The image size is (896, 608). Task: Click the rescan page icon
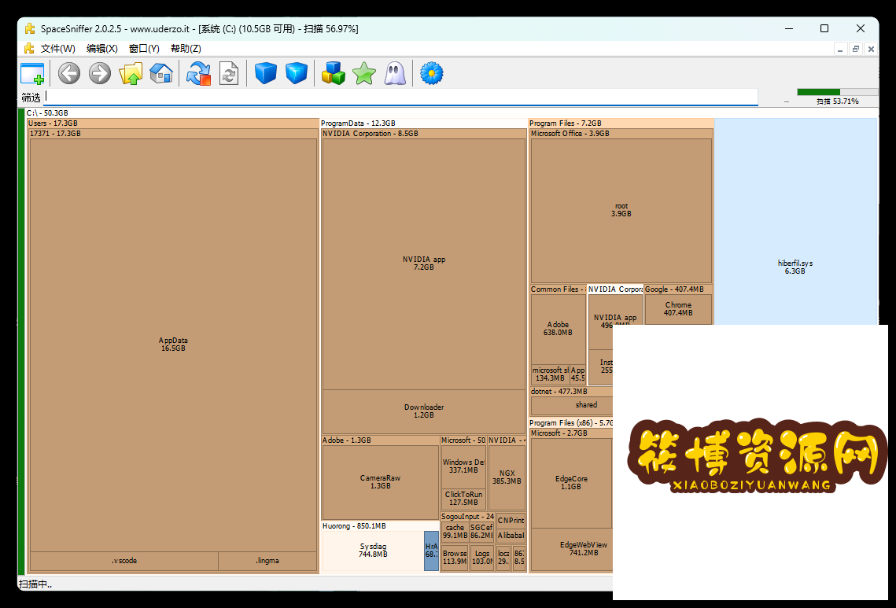coord(229,74)
